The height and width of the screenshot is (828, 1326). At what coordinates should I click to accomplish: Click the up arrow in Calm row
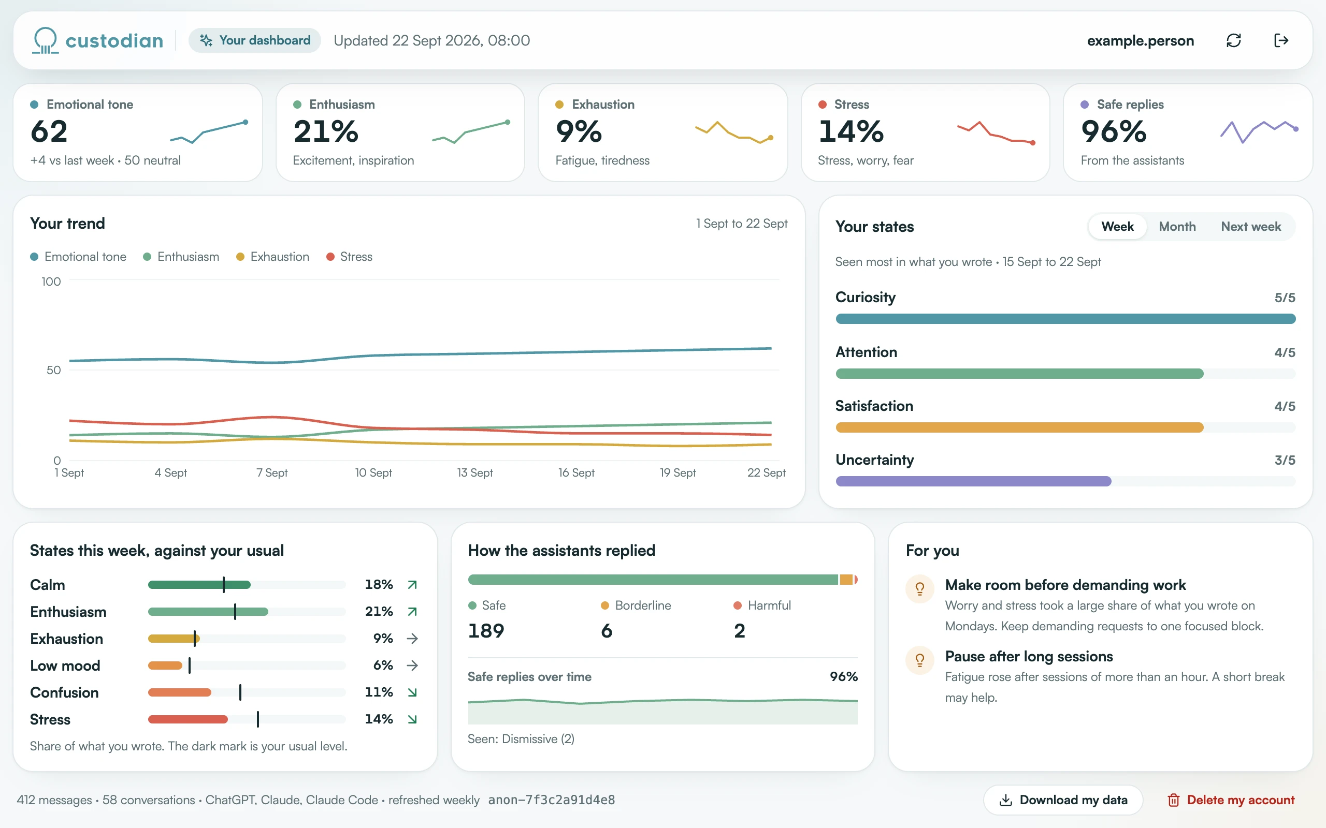[413, 585]
